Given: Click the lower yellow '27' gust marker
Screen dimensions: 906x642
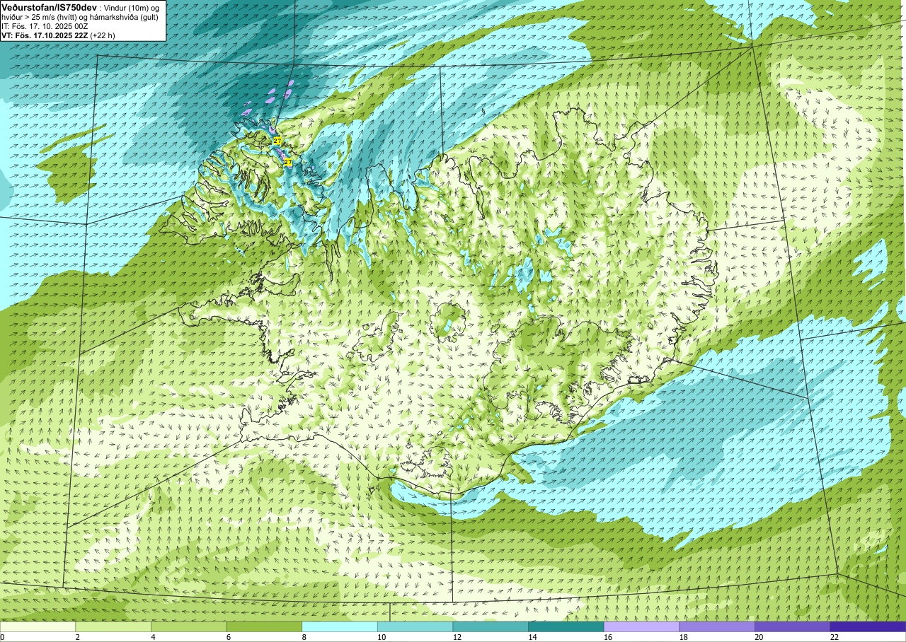Looking at the screenshot, I should (288, 162).
